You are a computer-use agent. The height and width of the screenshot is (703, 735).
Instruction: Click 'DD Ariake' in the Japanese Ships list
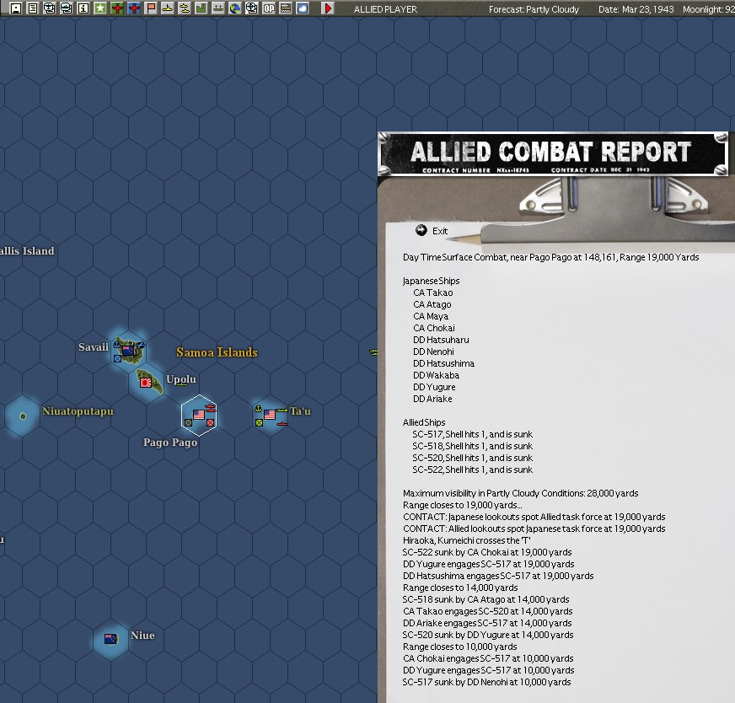coord(432,399)
